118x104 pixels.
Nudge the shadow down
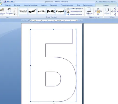[x=98, y=14]
